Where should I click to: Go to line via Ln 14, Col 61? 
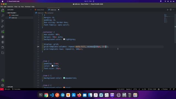pos(120,89)
